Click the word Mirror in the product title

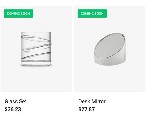point(99,101)
